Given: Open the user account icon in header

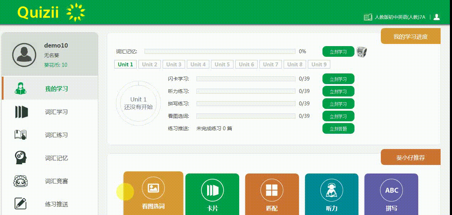Looking at the screenshot, I should point(437,17).
